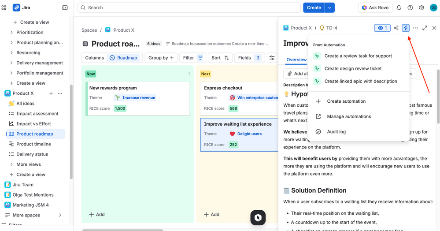Open All ideas view

[x=25, y=104]
